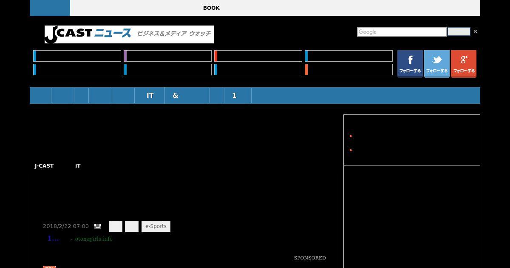
Task: Follow J-CAST on Facebook
Action: 410,64
